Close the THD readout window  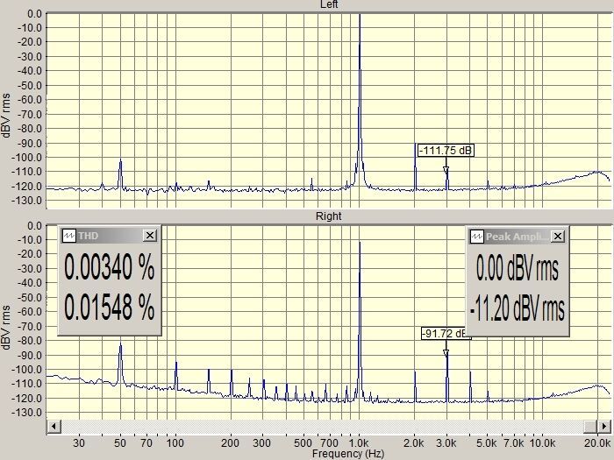[x=150, y=236]
